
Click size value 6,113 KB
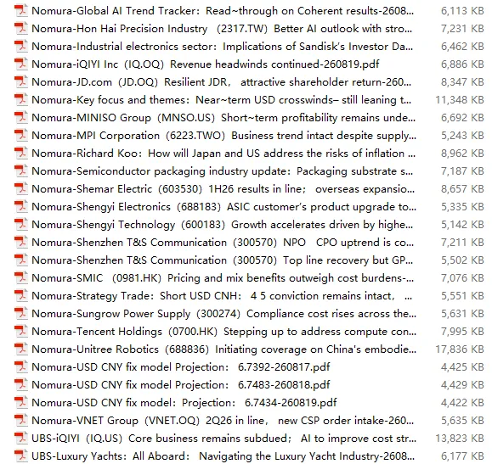tap(462, 11)
